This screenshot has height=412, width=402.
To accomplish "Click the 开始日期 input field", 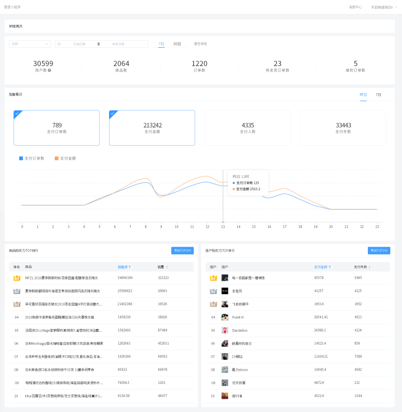I will tap(79, 44).
